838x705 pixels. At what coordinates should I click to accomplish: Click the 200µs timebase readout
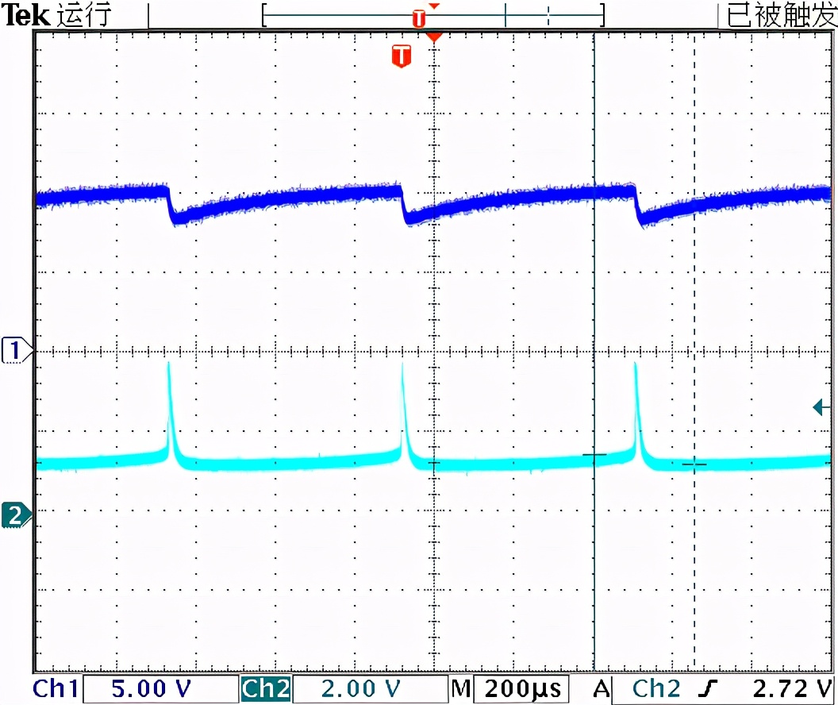522,689
